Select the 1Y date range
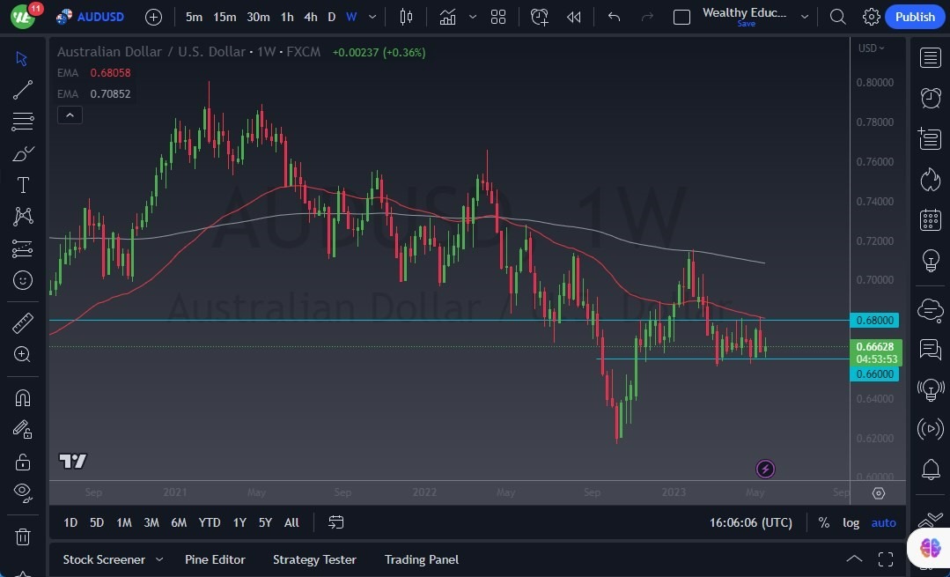Image resolution: width=950 pixels, height=577 pixels. coord(239,522)
